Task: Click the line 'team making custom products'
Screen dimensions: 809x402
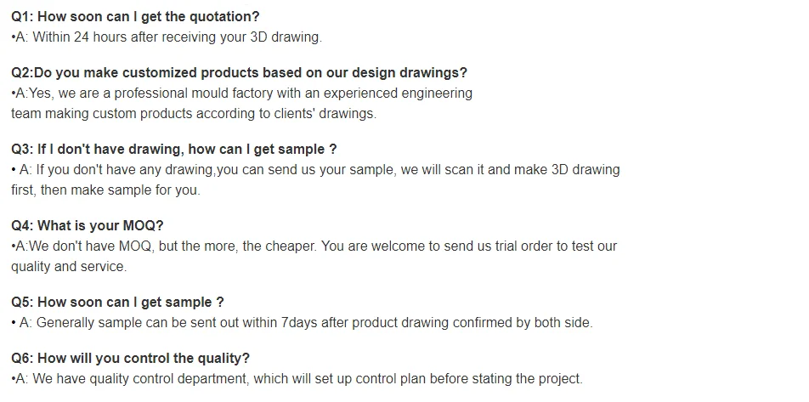Action: click(x=193, y=113)
